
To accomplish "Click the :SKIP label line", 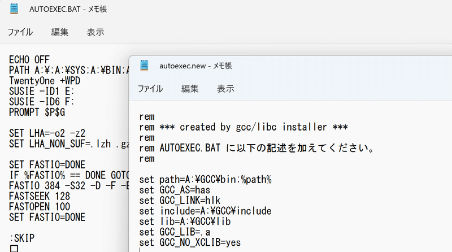I will (x=22, y=238).
